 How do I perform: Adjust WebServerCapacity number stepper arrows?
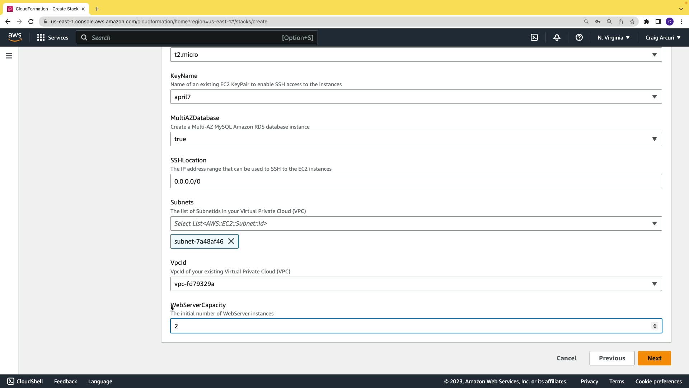[x=655, y=326]
